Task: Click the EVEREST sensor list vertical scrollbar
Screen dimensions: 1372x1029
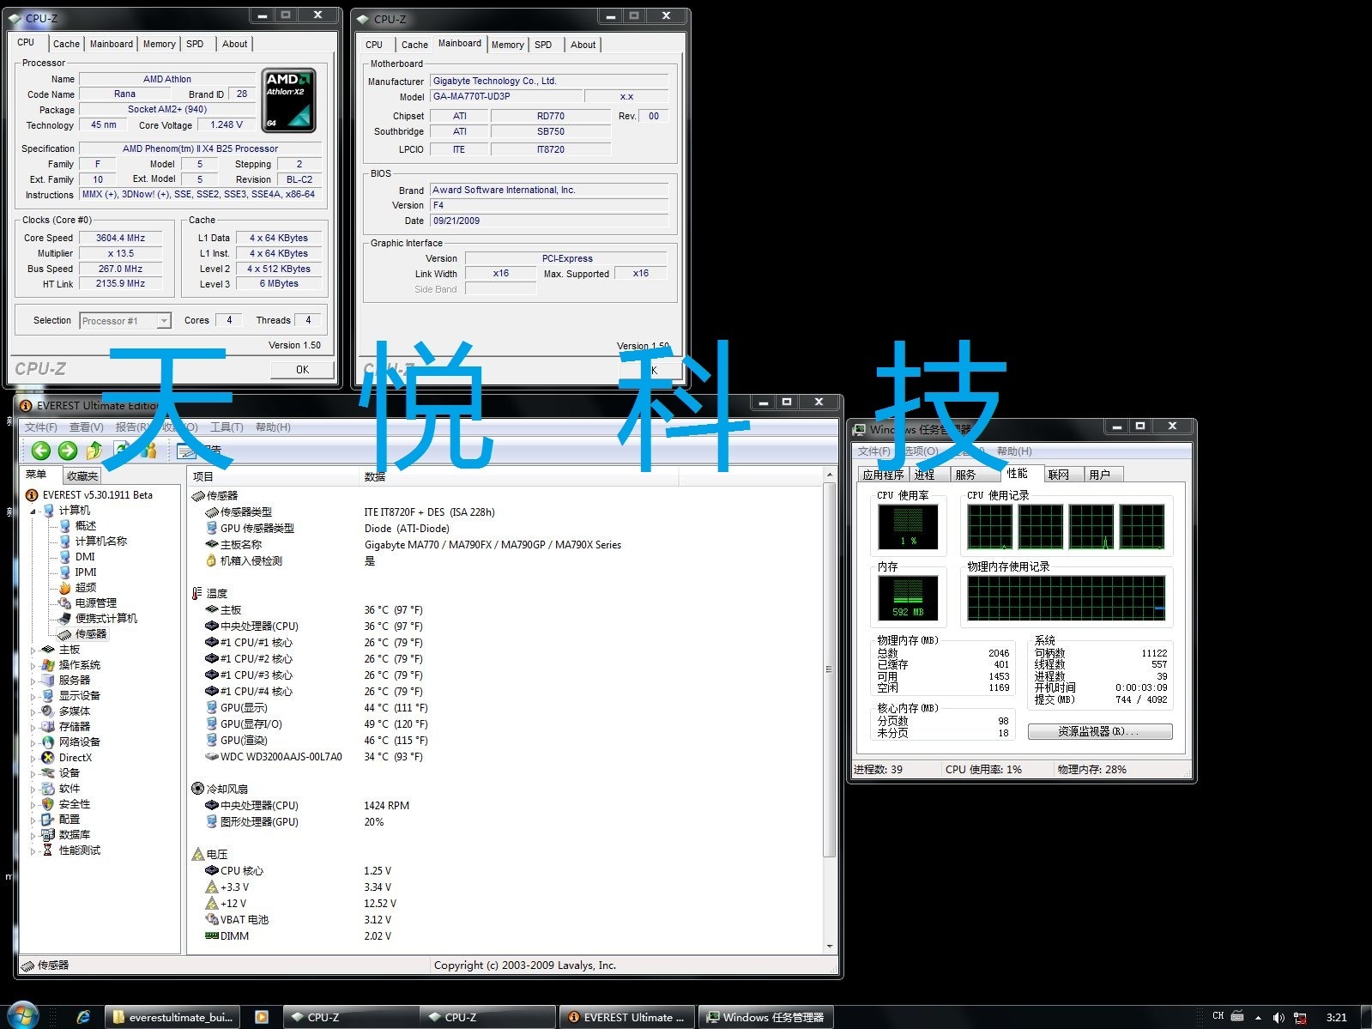Action: point(829,669)
